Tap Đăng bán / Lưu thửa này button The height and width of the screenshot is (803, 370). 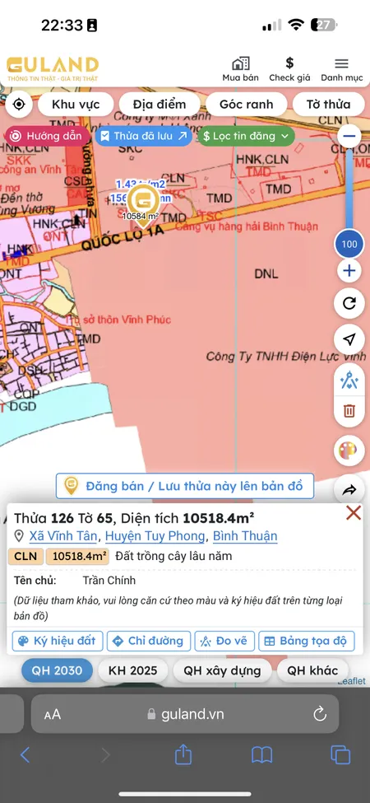pyautogui.click(x=185, y=485)
